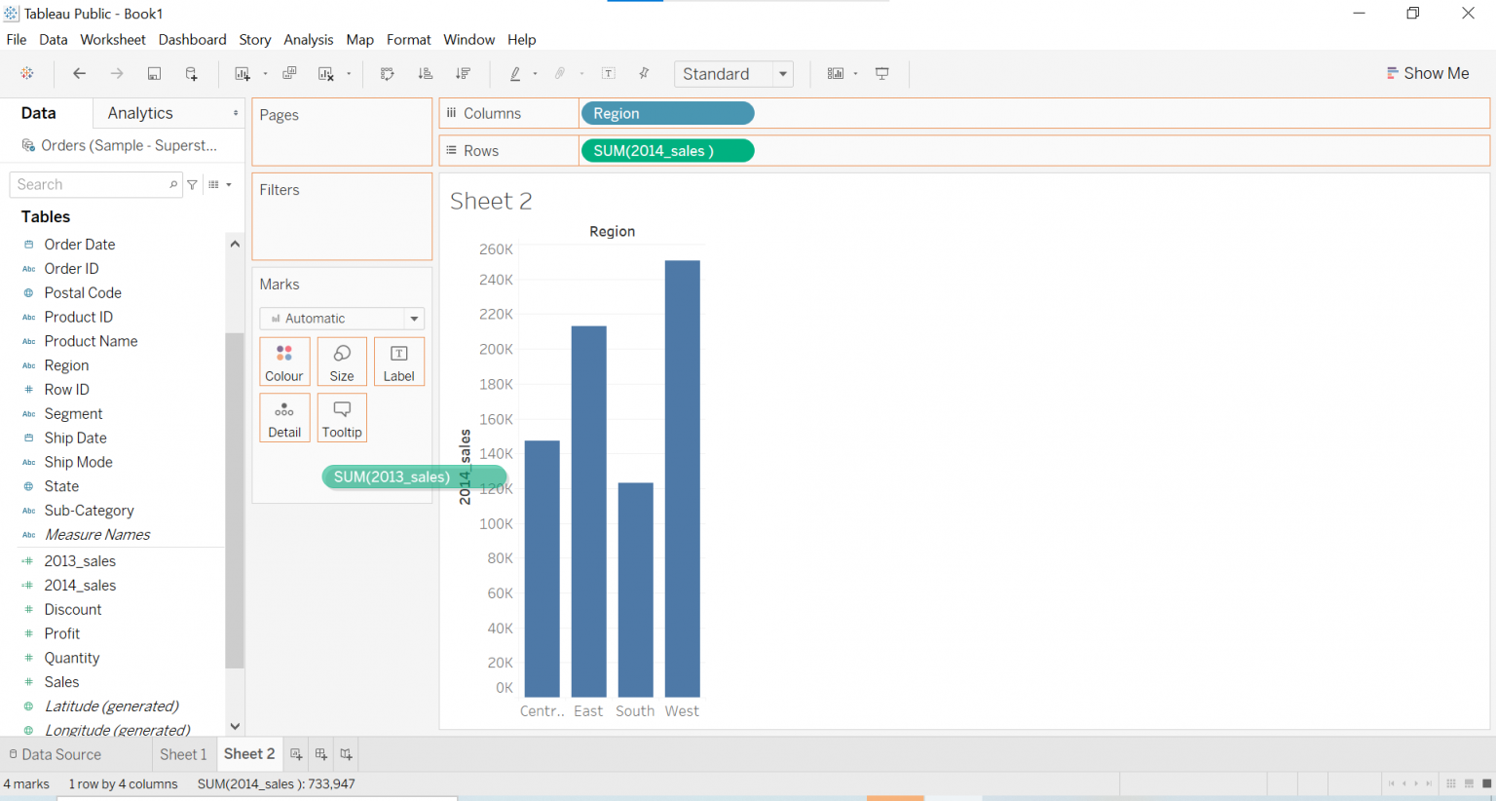This screenshot has width=1496, height=801.
Task: Toggle the Label option in Marks
Action: click(399, 362)
